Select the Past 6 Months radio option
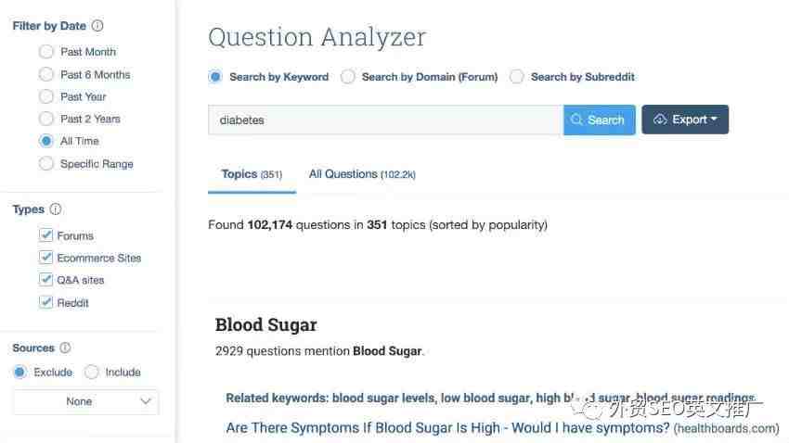Viewport: 789px width, 443px height. point(45,74)
